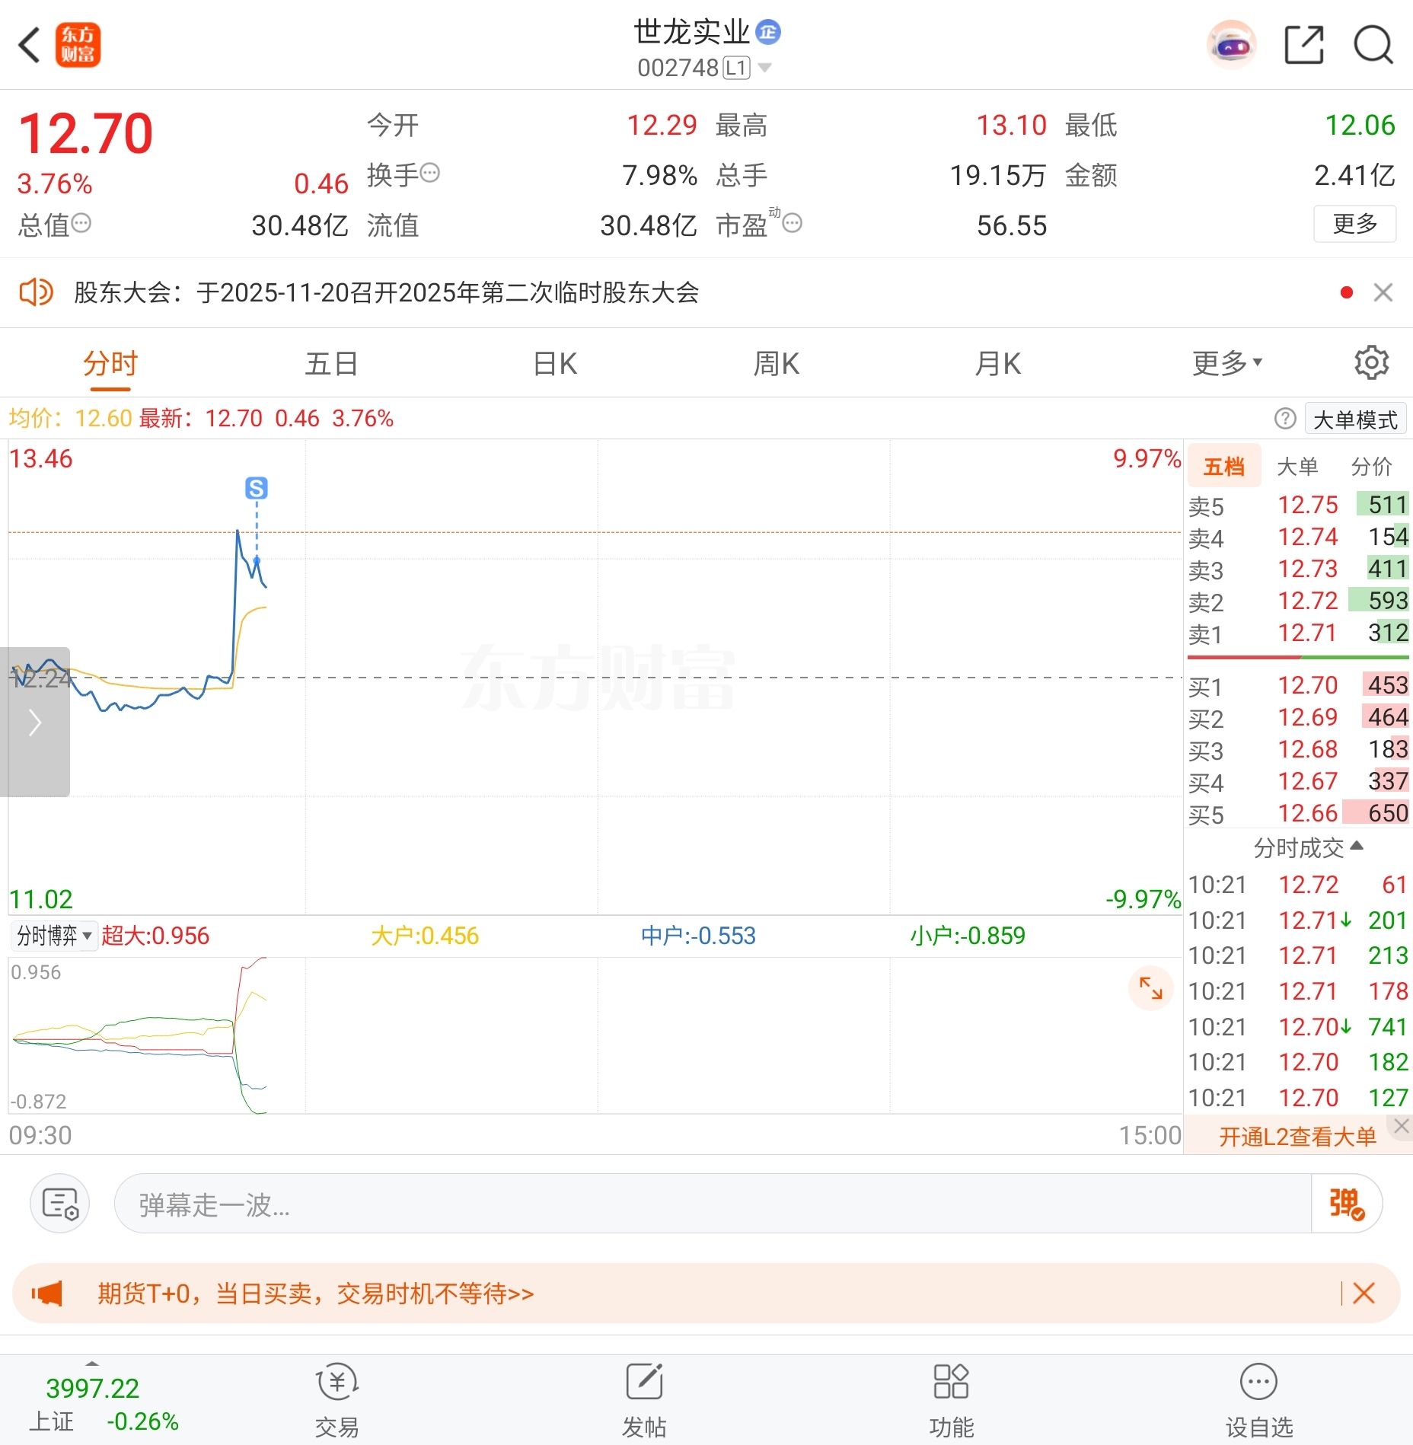Toggle 大单模式 button
This screenshot has height=1445, width=1413.
(x=1355, y=419)
